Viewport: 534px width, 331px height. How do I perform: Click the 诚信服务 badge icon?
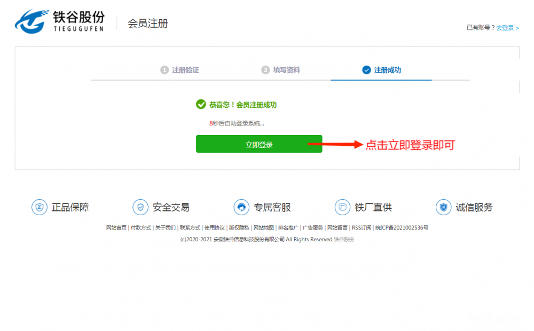(443, 207)
